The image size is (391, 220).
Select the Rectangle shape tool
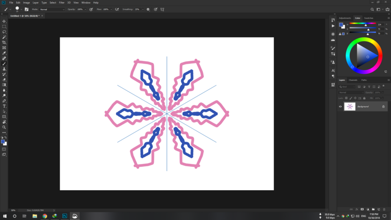point(4,117)
